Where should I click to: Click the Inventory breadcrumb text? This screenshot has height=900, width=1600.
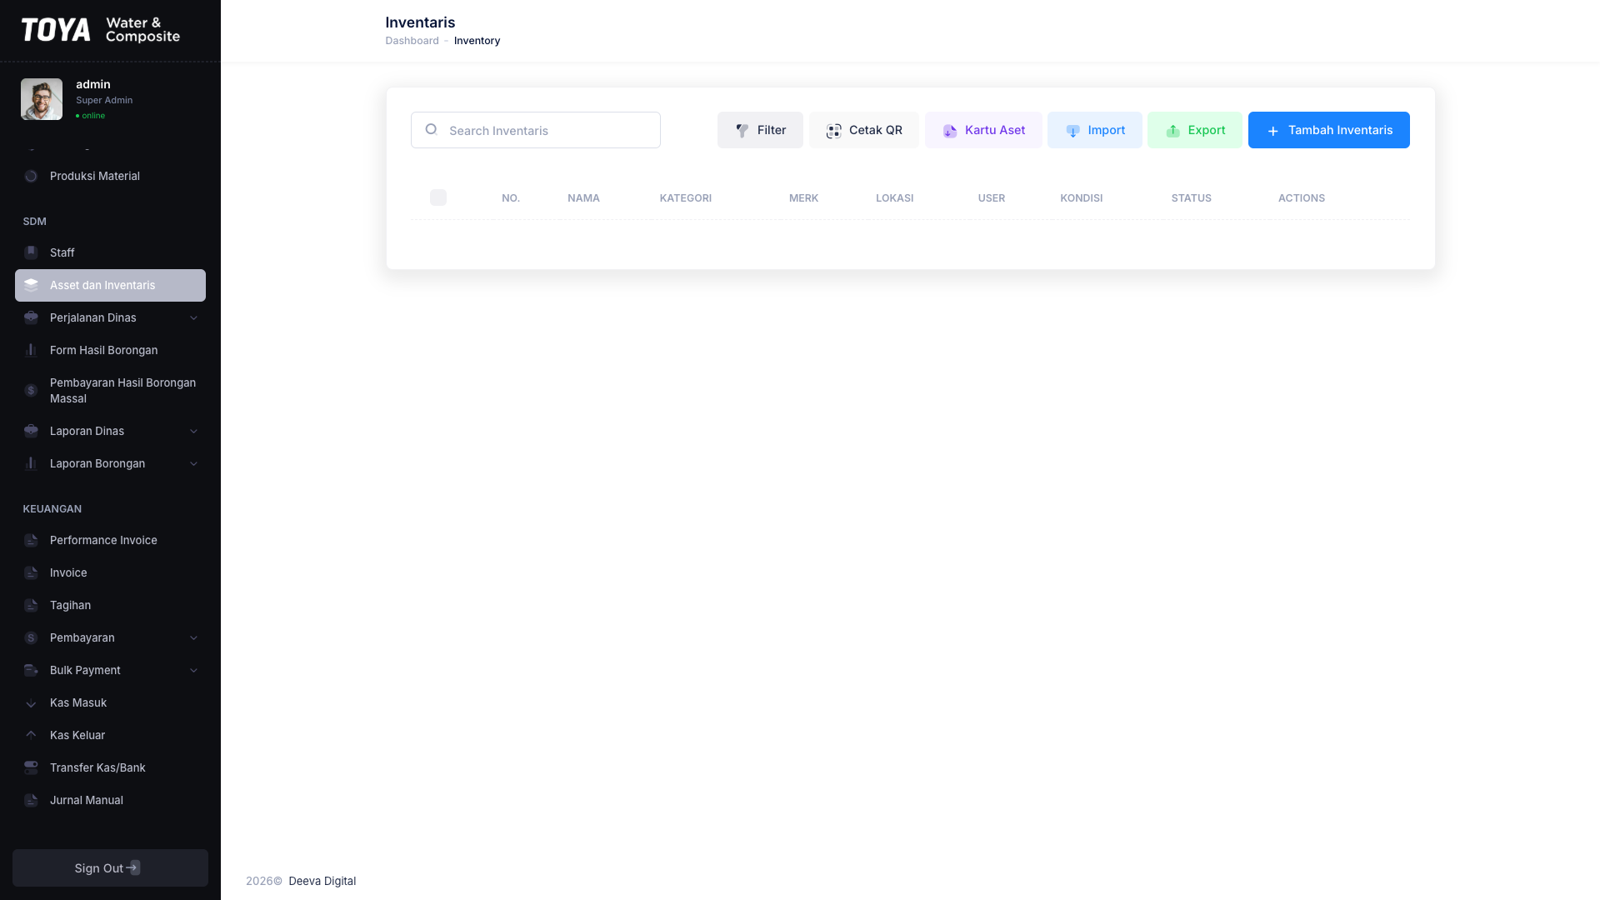pos(477,41)
